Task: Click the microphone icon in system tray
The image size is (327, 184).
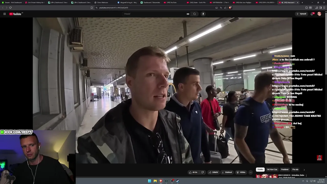Action: click(x=307, y=181)
